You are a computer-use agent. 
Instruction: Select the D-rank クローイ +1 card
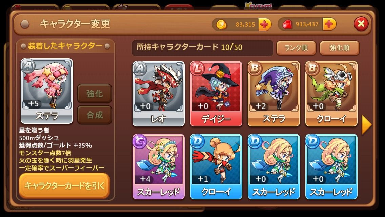[216, 166]
